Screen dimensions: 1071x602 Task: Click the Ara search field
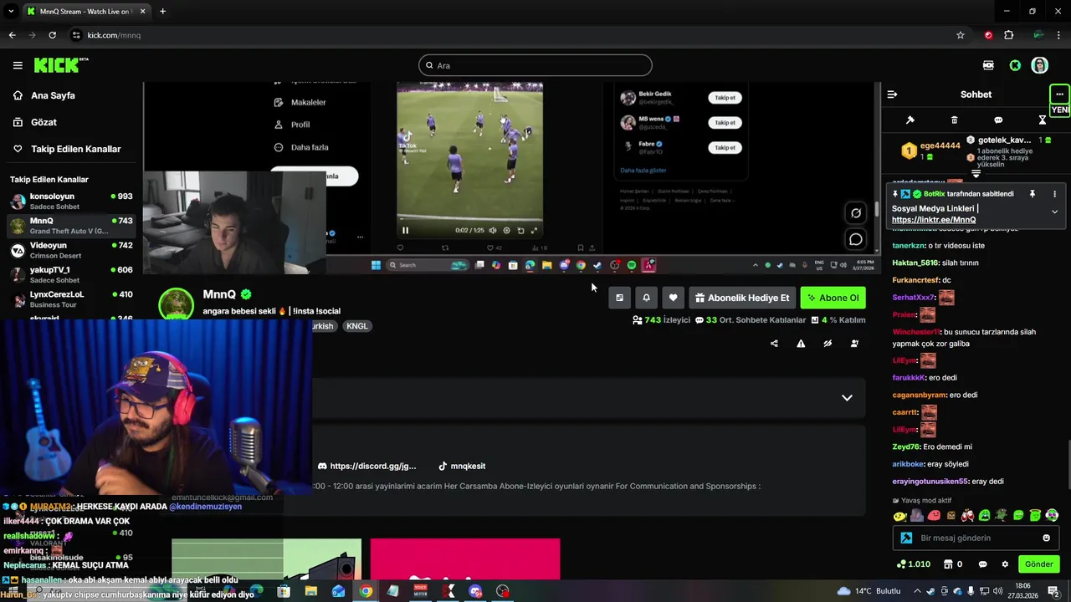coord(535,65)
